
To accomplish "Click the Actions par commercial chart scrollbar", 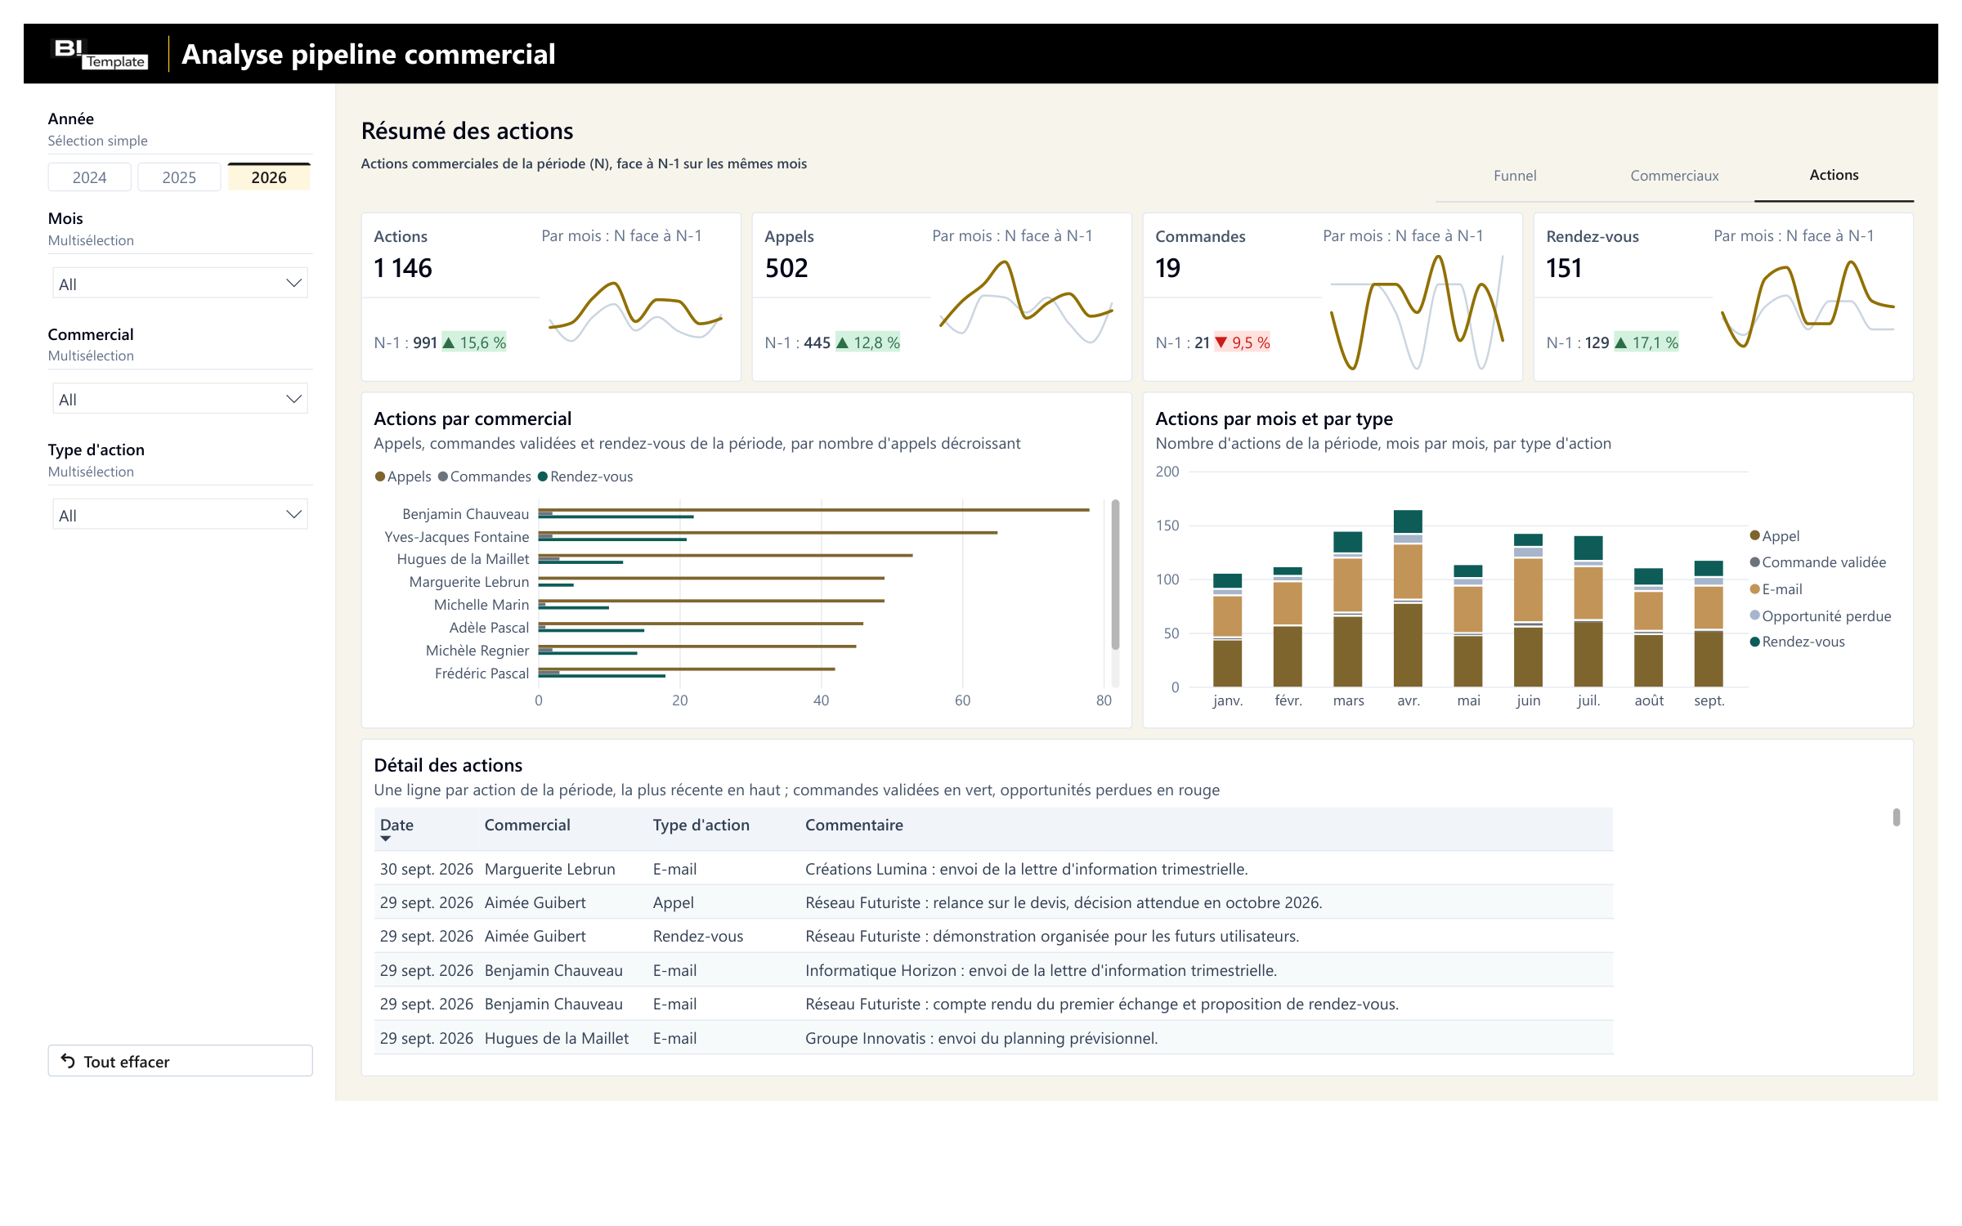I will tap(1115, 575).
